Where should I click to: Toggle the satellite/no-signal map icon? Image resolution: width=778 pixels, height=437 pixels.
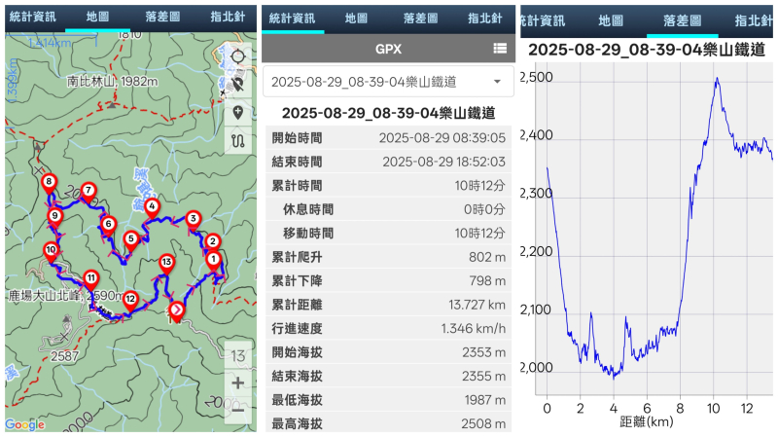pyautogui.click(x=238, y=85)
